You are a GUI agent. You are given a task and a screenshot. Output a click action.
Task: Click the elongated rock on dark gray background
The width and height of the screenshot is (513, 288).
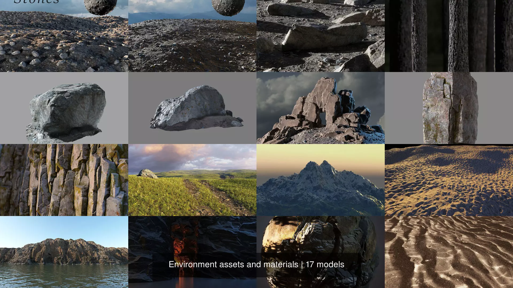[192, 108]
